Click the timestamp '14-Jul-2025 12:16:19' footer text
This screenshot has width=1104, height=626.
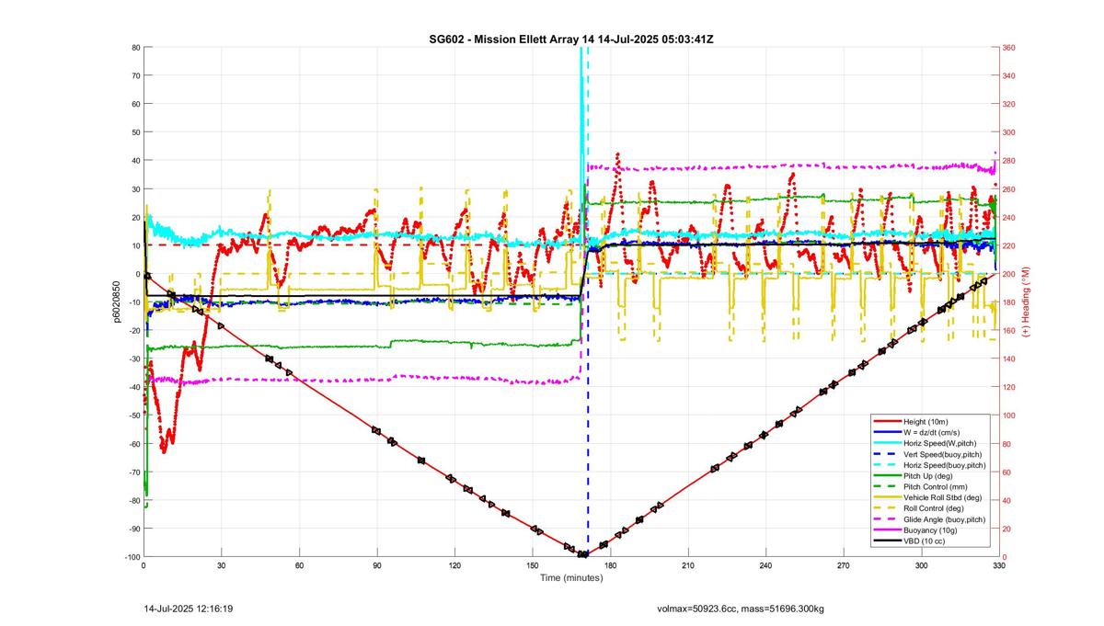click(x=189, y=609)
